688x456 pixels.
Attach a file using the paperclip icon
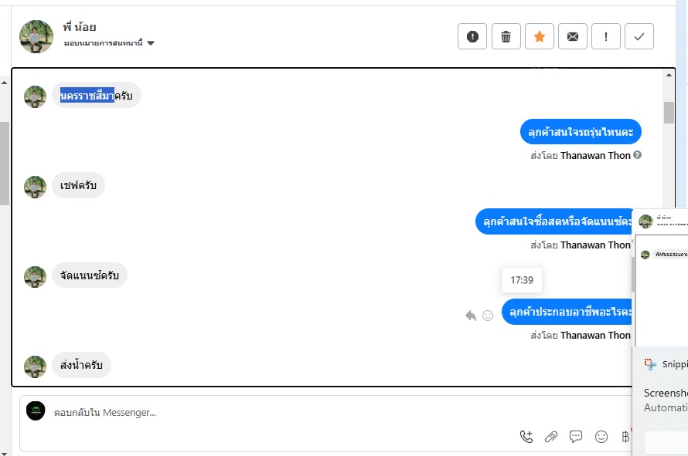tap(551, 437)
